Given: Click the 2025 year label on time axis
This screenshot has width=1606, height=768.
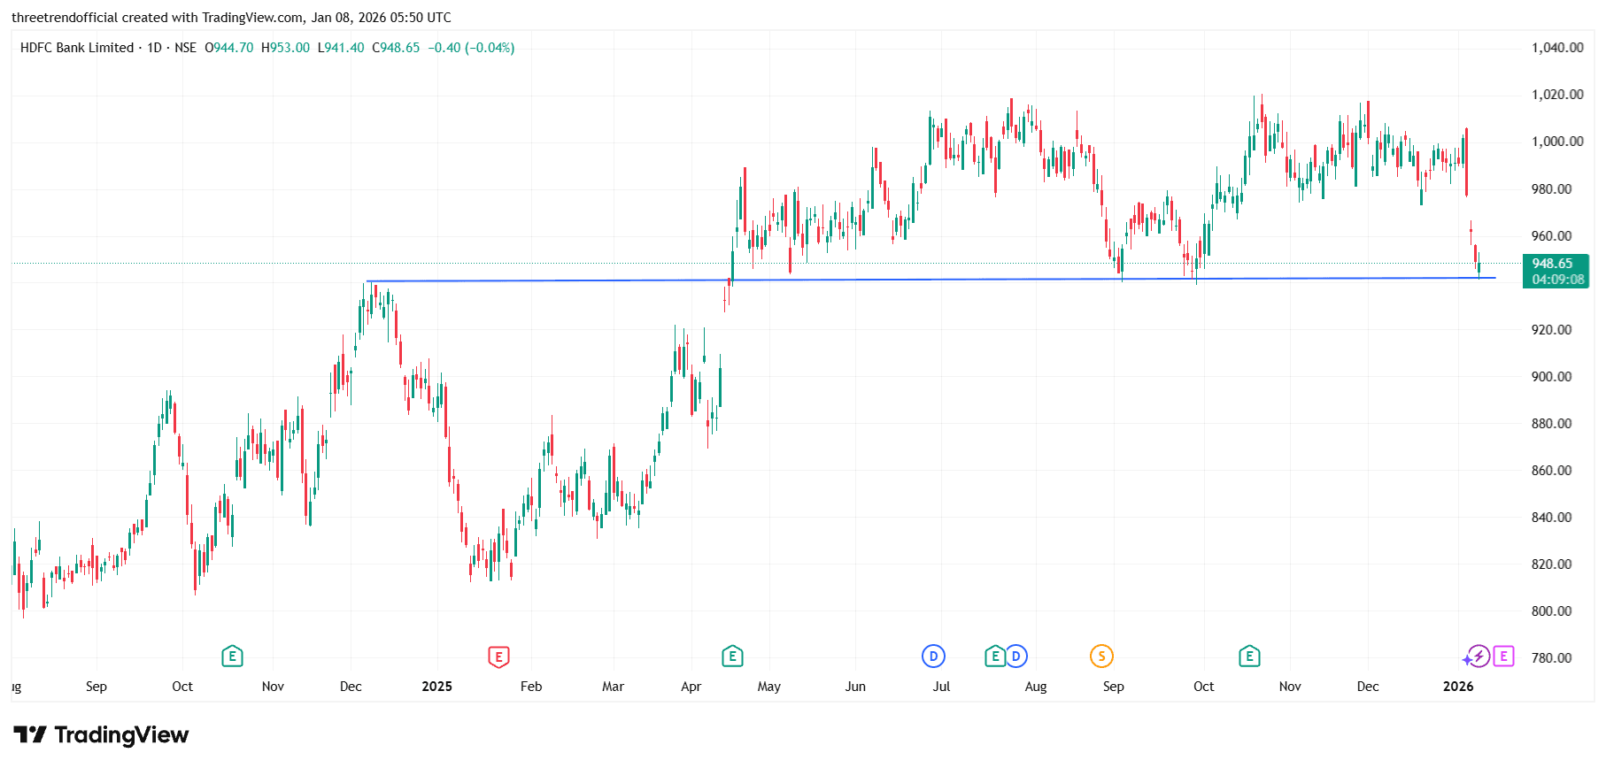Looking at the screenshot, I should pos(437,687).
